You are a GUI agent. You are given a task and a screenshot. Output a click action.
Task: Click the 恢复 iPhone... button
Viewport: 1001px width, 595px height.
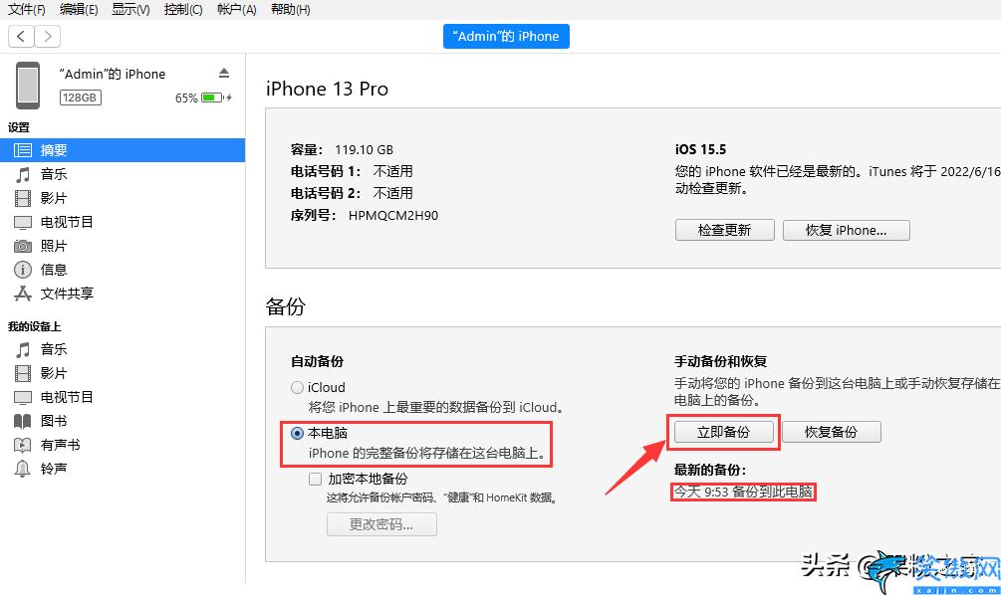[846, 230]
